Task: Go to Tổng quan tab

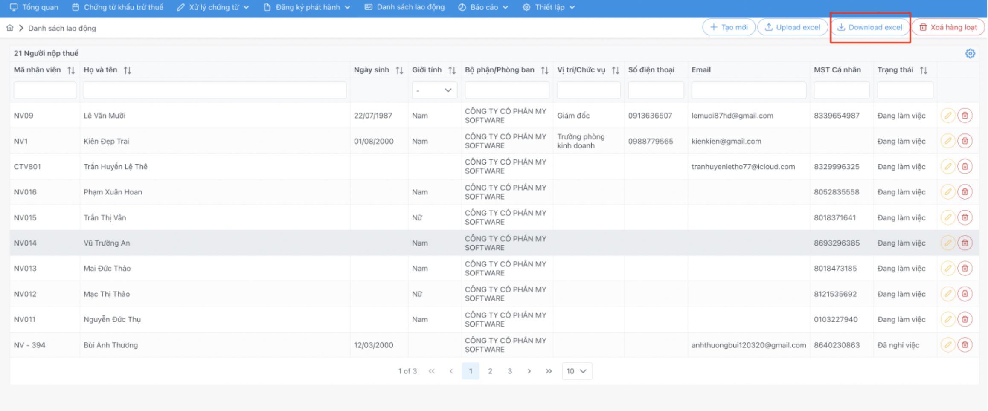Action: (x=34, y=7)
